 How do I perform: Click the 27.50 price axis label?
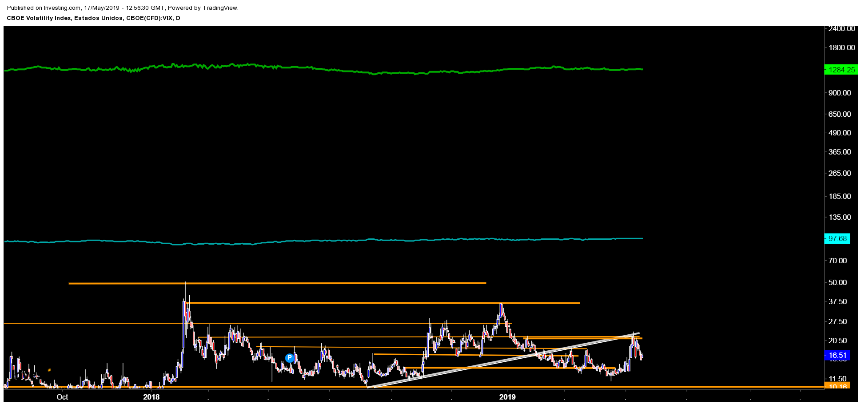point(838,321)
